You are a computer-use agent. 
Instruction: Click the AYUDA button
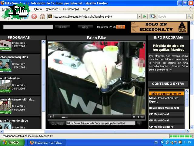(x=85, y=27)
